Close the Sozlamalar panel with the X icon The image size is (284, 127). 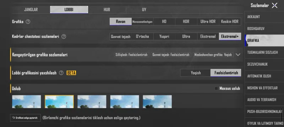(x=274, y=5)
